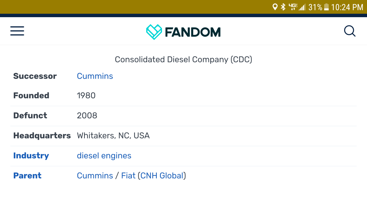Screen dimensions: 367x206
Task: Tap the battery status icon
Action: click(326, 7)
